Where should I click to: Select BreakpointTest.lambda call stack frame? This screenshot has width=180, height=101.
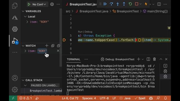[46, 91]
